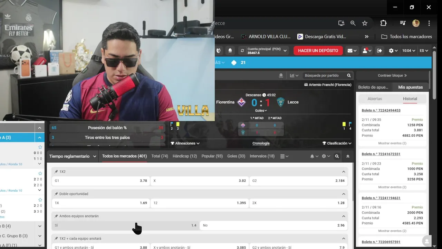Open the messages envelope menu
Screen dimensions: 442x249
click(x=352, y=50)
